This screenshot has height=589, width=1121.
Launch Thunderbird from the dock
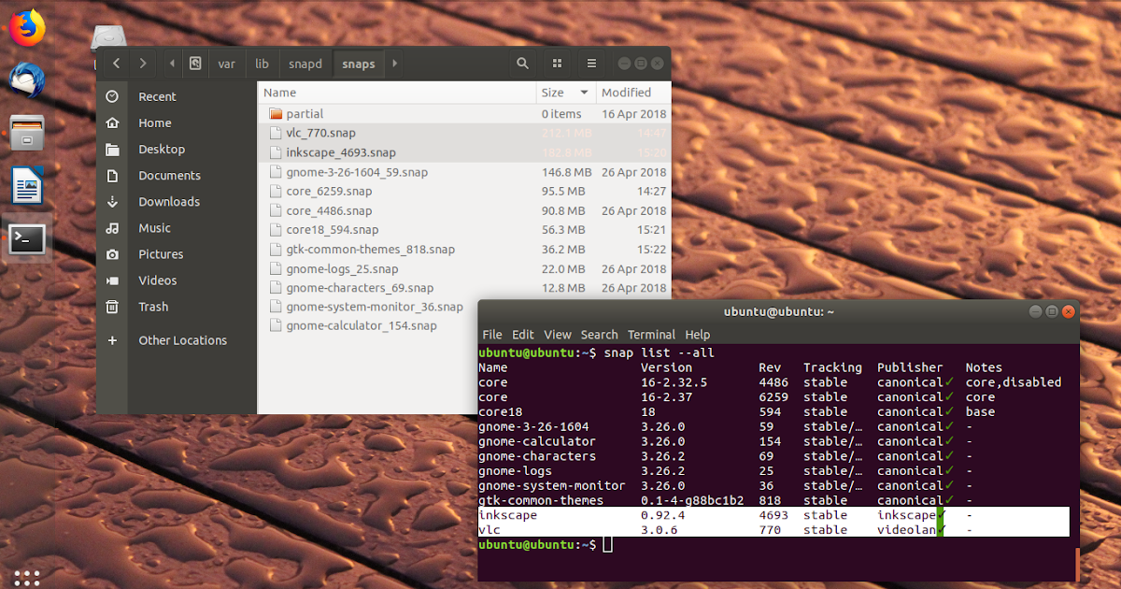point(26,80)
